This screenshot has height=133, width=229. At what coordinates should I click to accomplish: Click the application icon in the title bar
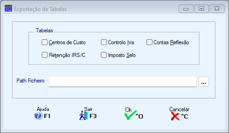(x=8, y=8)
